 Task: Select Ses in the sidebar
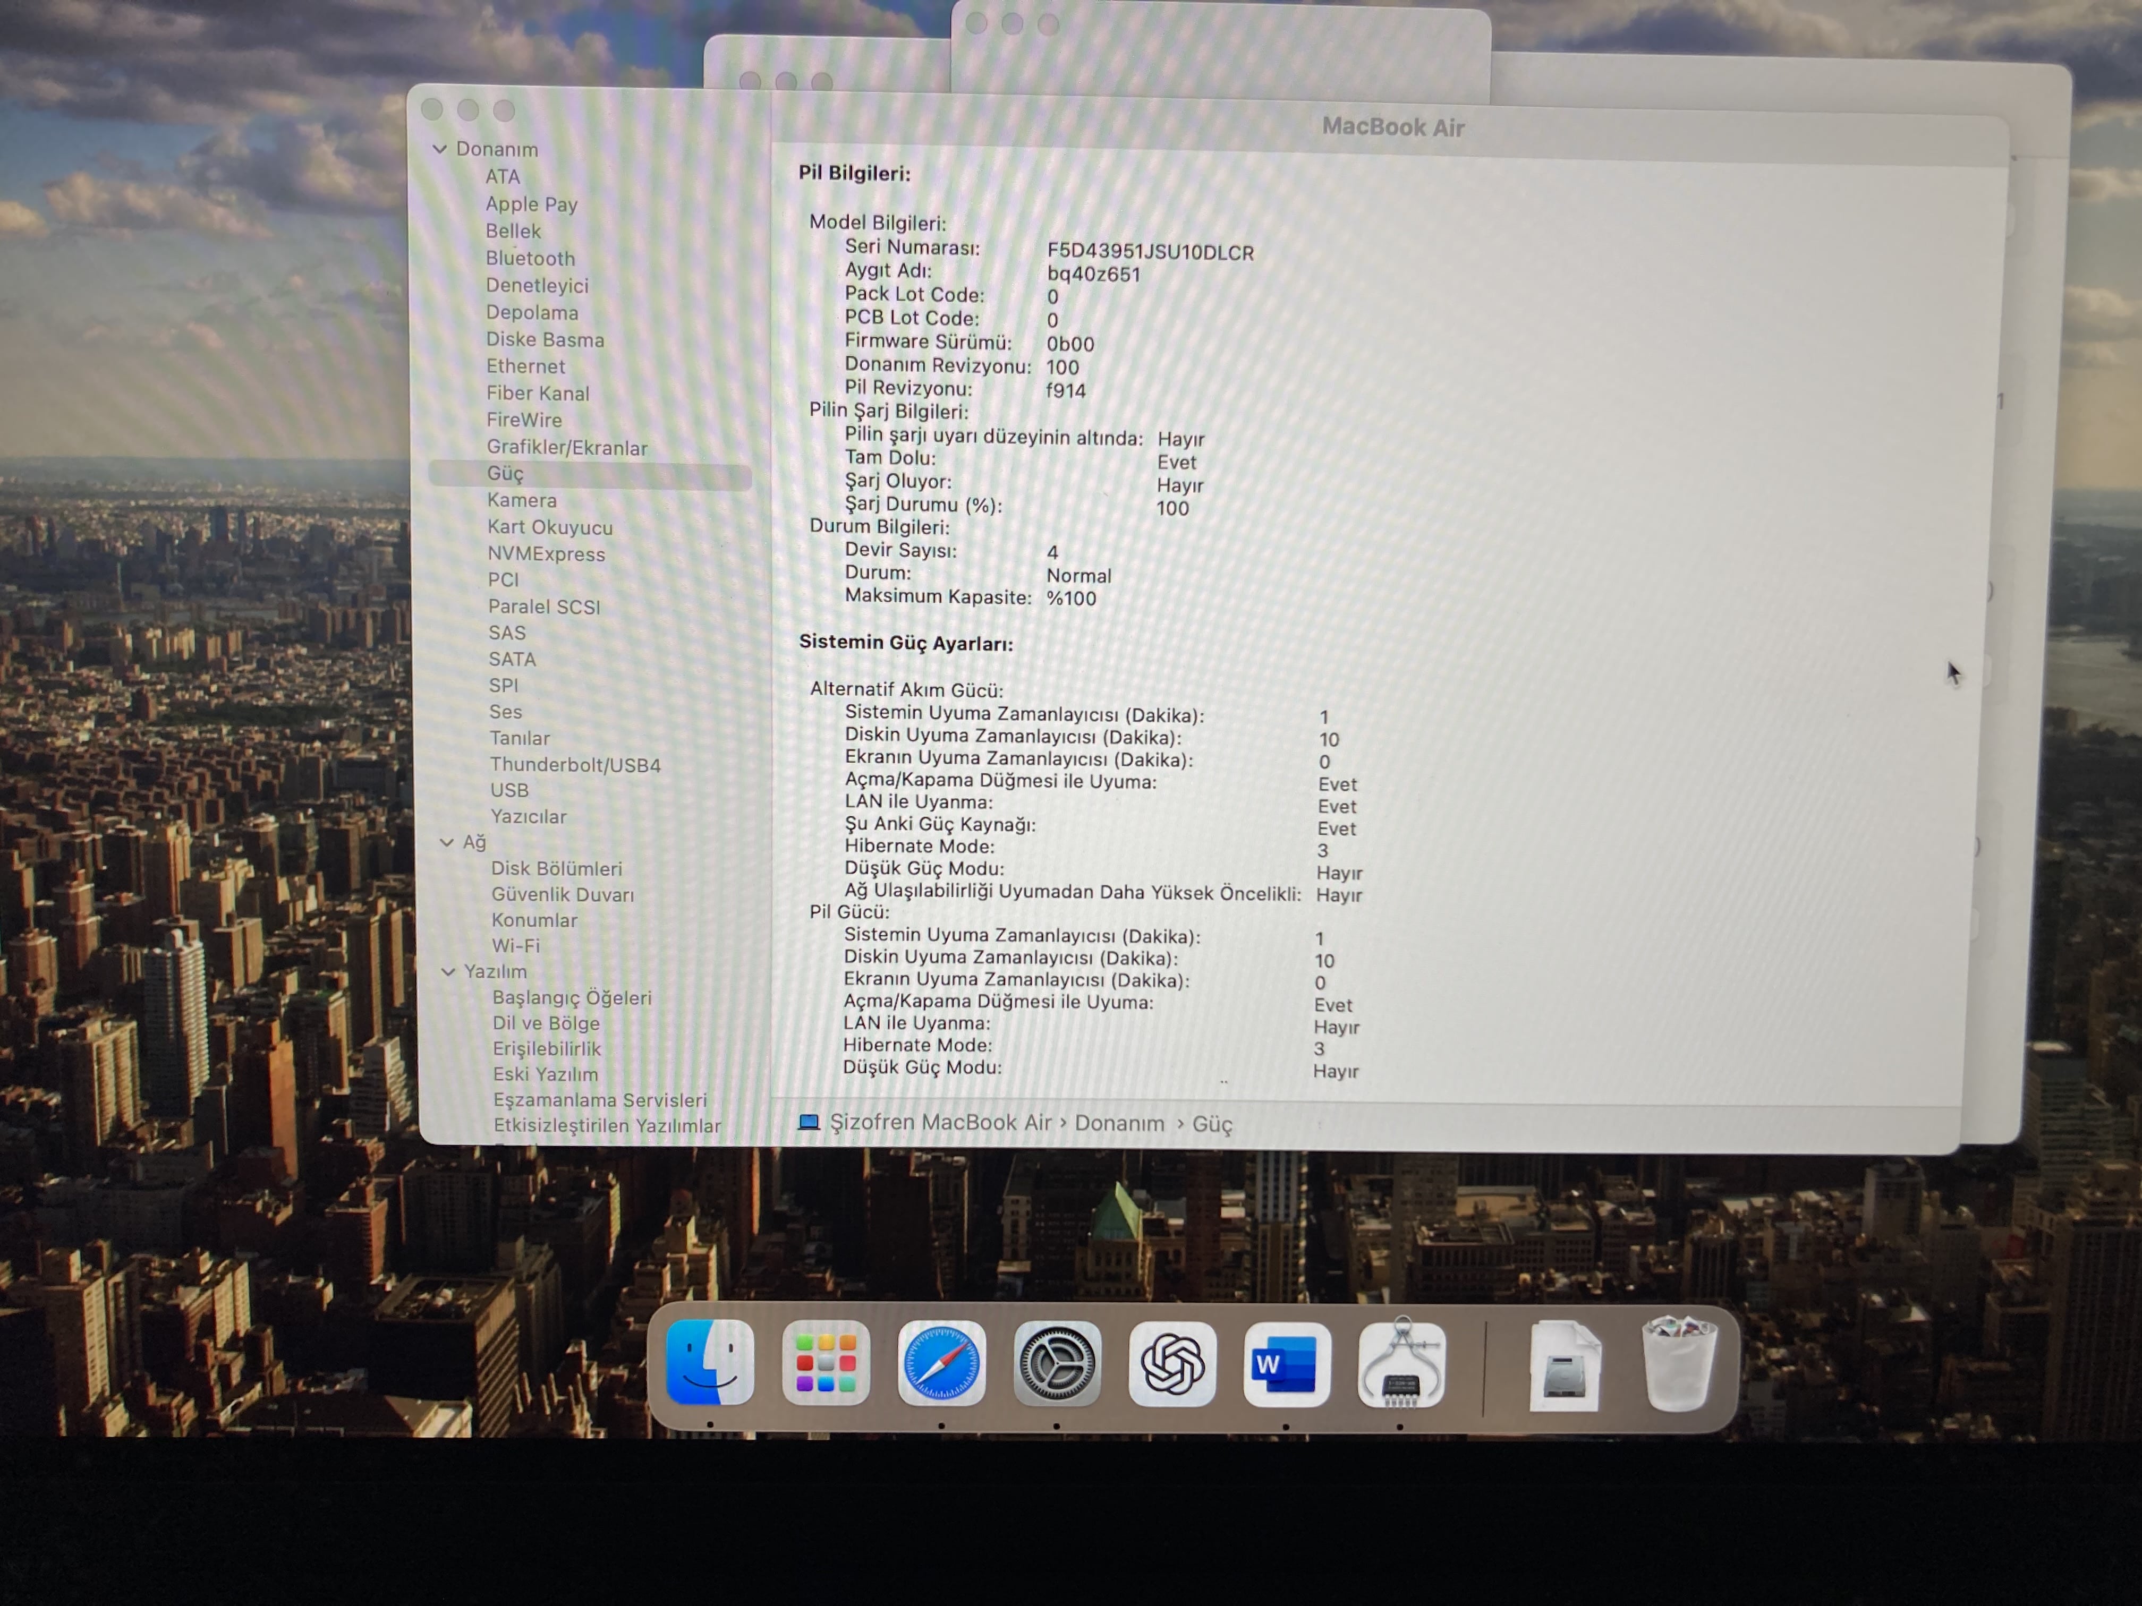[x=505, y=712]
